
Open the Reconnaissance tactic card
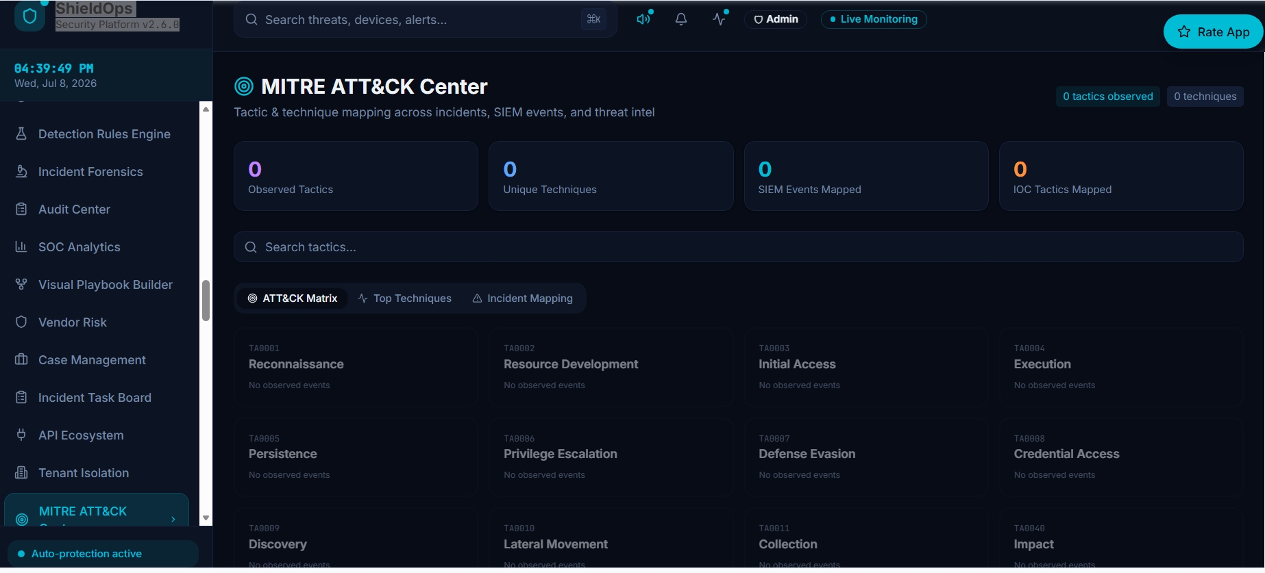[x=356, y=368]
